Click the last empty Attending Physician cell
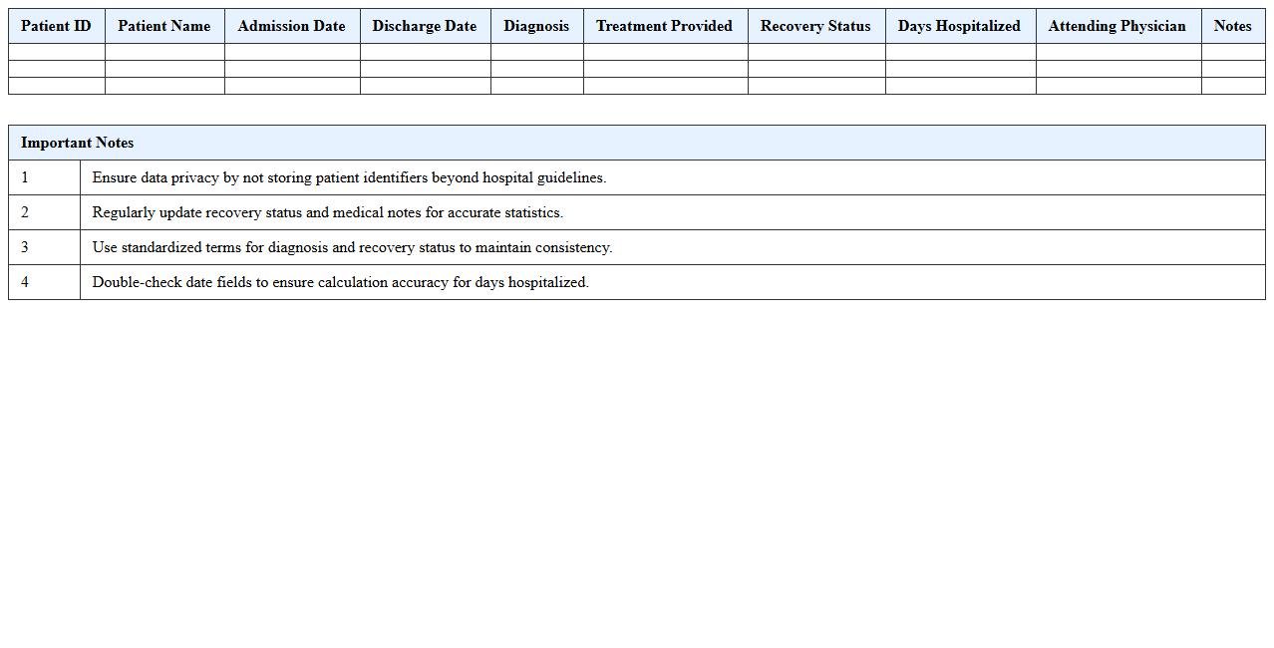 click(1117, 86)
